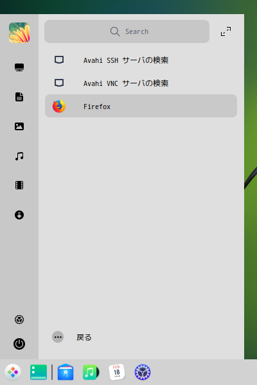Click the Avahi SSH entry's monitor icon

[59, 60]
